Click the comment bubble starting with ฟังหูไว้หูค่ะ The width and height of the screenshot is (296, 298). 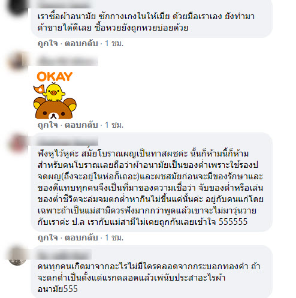click(x=152, y=182)
